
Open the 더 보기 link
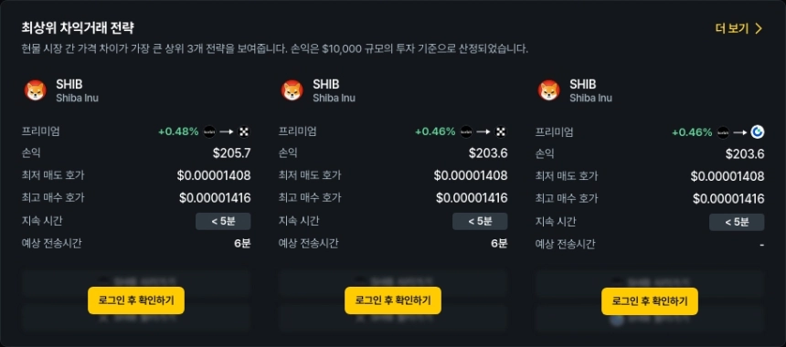[x=731, y=28]
